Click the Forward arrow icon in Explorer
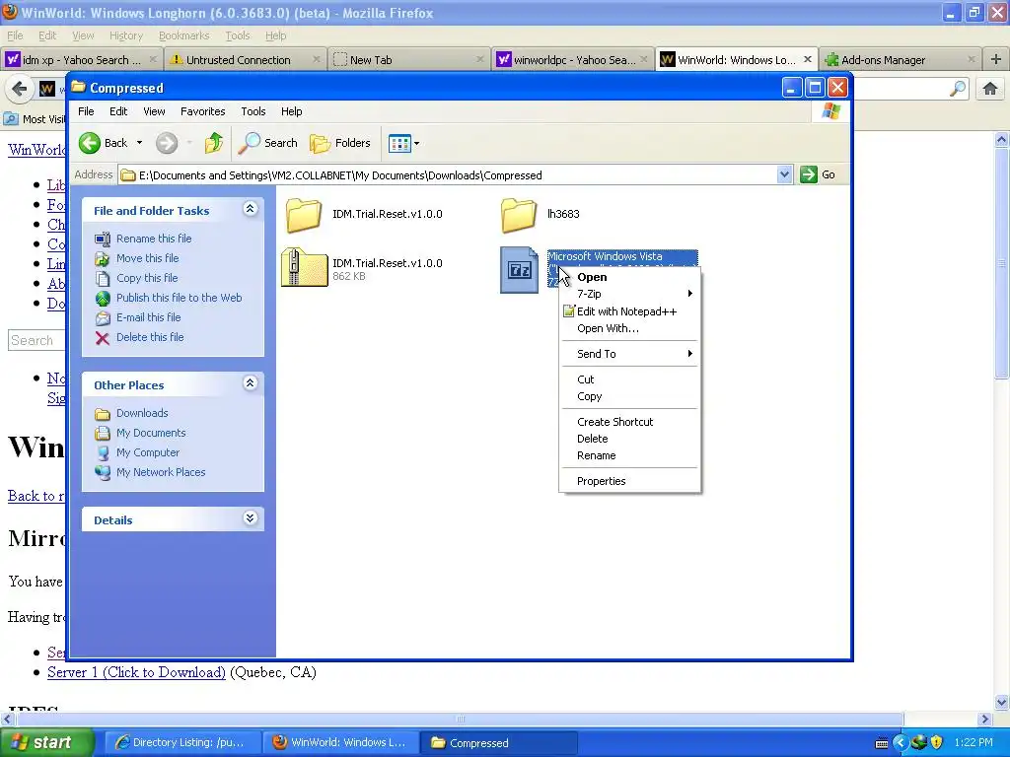The height and width of the screenshot is (757, 1010). [x=166, y=143]
